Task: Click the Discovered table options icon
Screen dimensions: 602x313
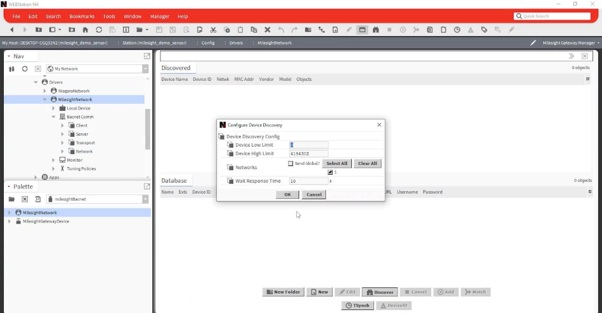Action: pos(588,79)
